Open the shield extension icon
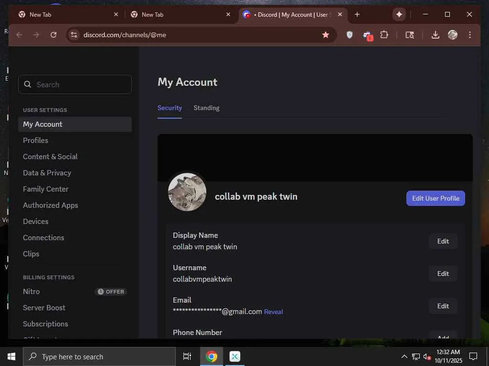Viewport: 489px width, 366px height. click(x=350, y=35)
